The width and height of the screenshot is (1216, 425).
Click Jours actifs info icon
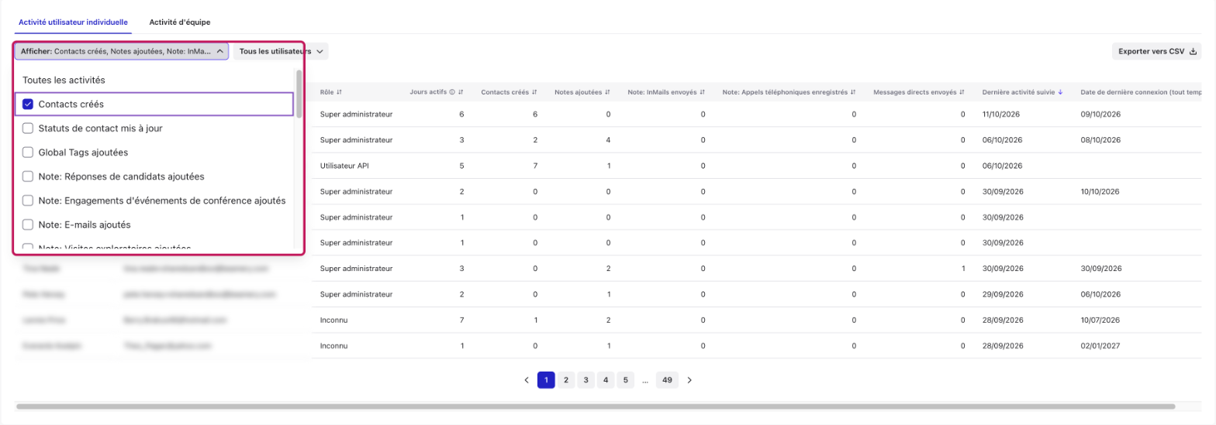coord(452,92)
